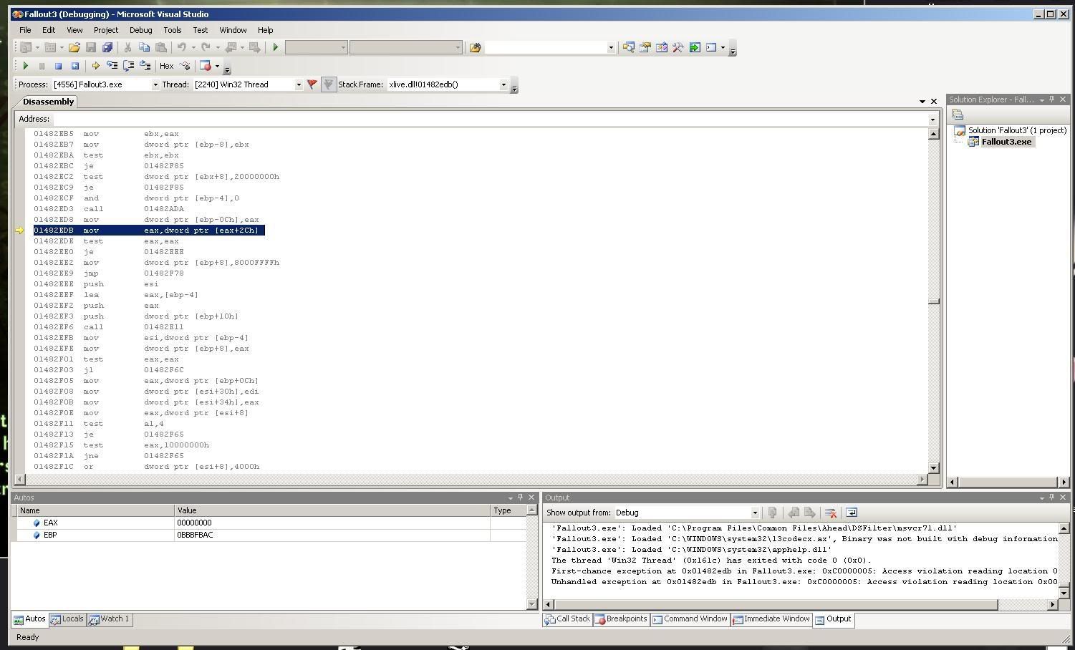This screenshot has height=650, width=1075.
Task: Click the Continue debugging play icon
Action: tap(26, 66)
